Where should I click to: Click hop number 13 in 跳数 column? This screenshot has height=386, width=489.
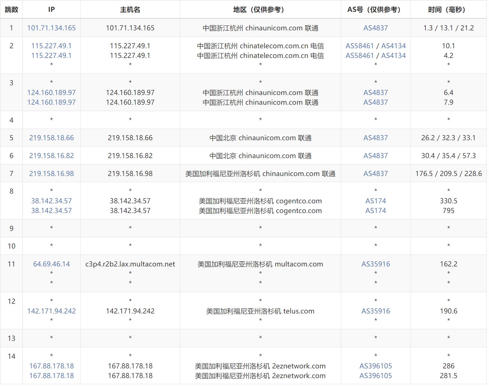tap(12, 338)
